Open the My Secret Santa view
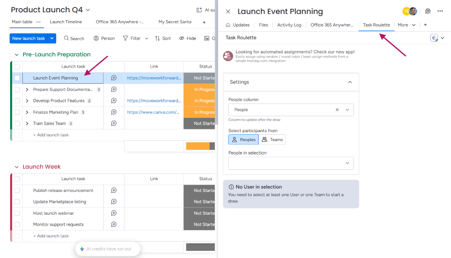This screenshot has width=451, height=258. point(175,22)
